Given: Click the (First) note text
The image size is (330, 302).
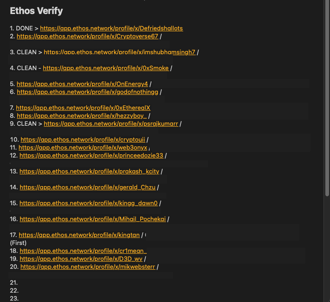Looking at the screenshot, I should (x=18, y=243).
